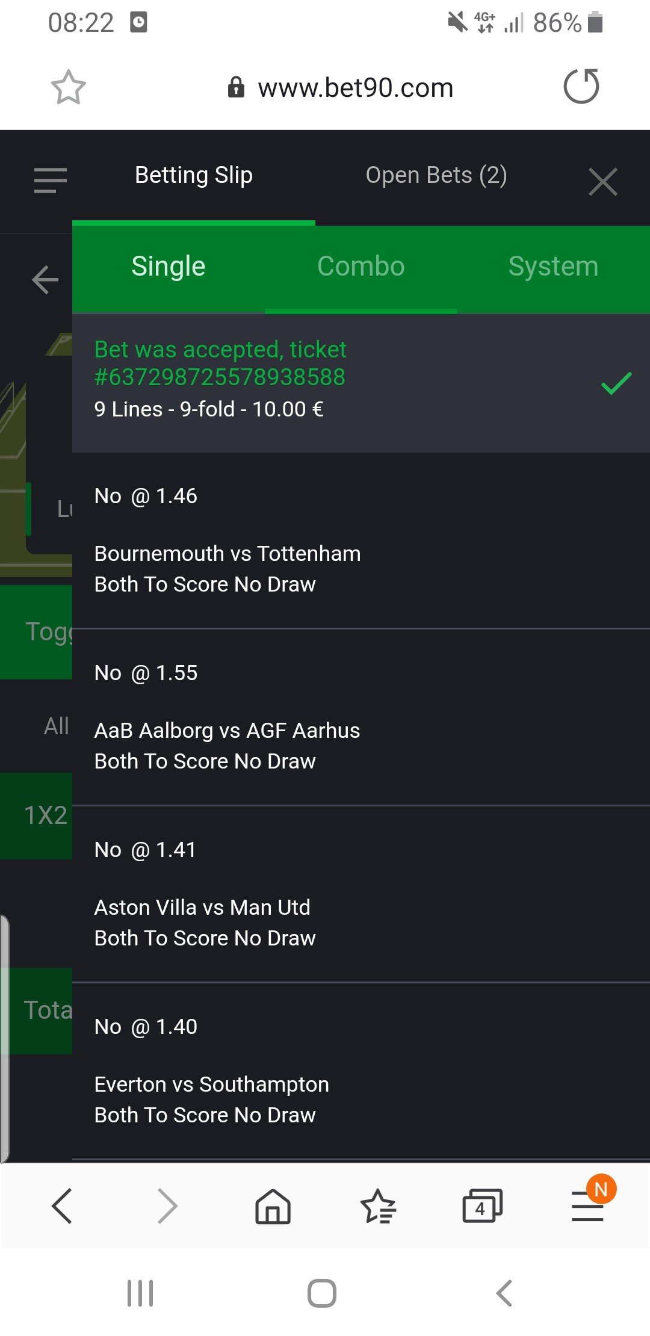The height and width of the screenshot is (1336, 650).
Task: Tap the bookmark star in address bar
Action: pyautogui.click(x=68, y=88)
